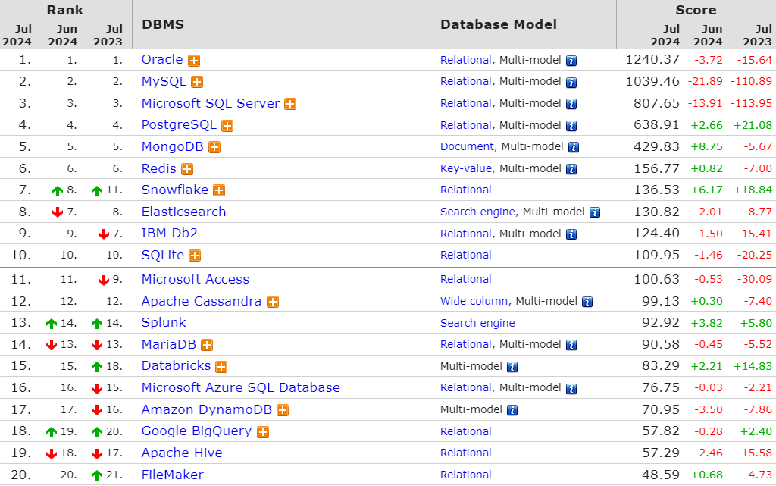Open the MySQL DBMS link
Screen dimensions: 776x486
164,82
